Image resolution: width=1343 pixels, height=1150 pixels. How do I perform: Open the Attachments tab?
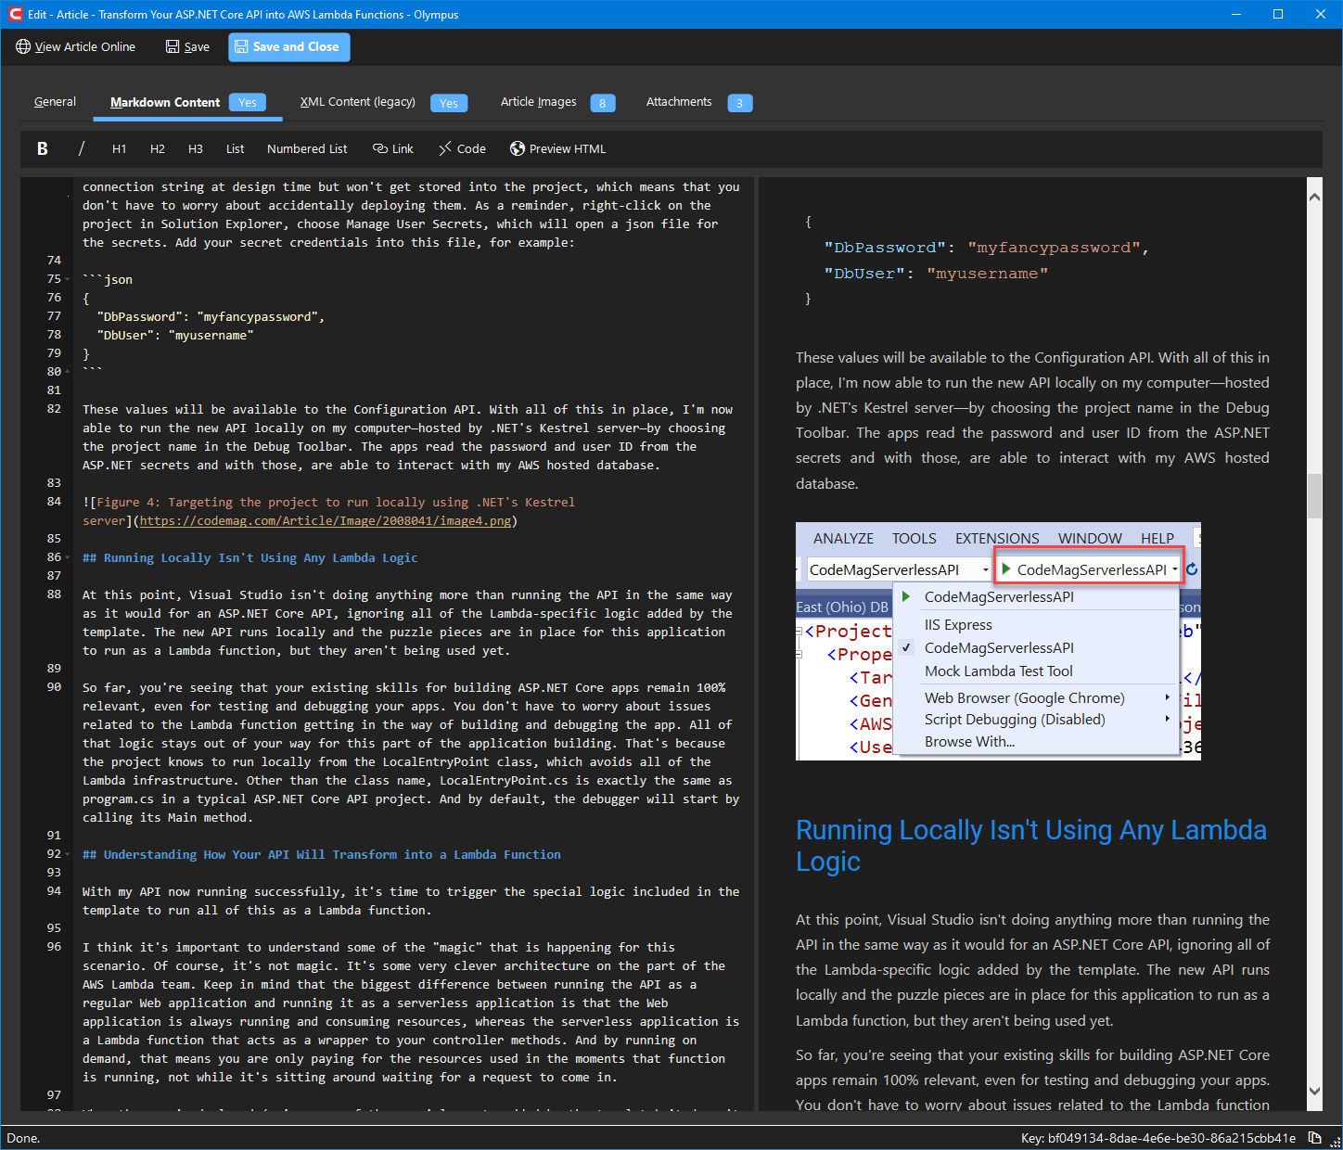pyautogui.click(x=698, y=102)
